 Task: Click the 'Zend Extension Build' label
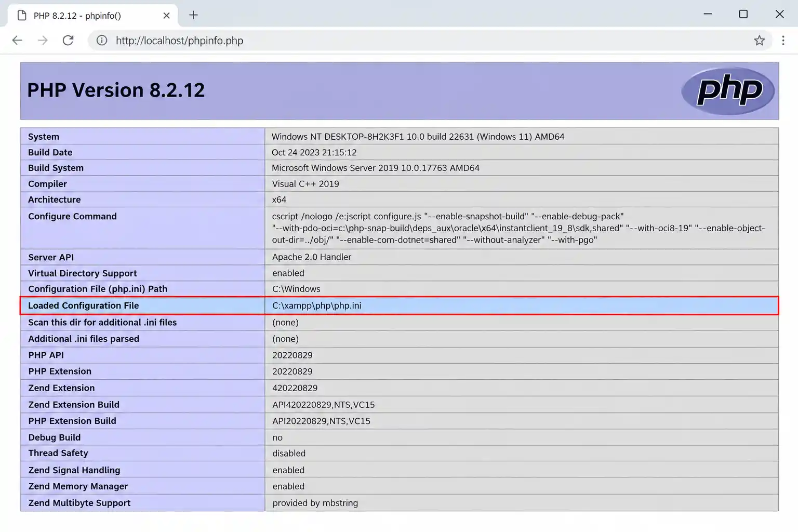[x=74, y=404]
